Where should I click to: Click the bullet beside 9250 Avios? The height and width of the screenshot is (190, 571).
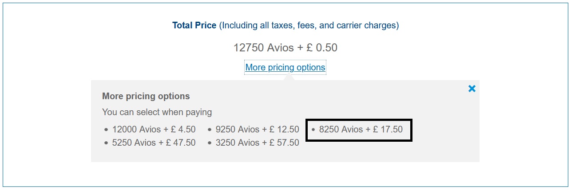point(210,130)
